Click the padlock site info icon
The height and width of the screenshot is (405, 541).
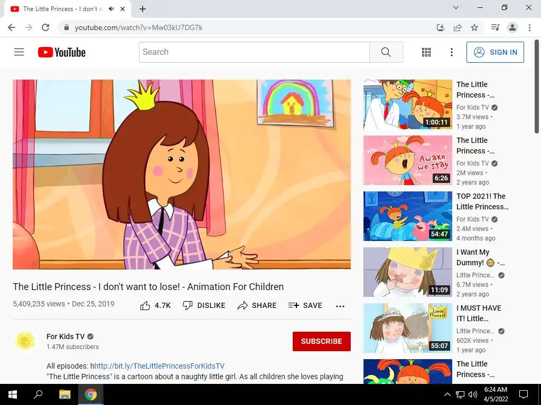pyautogui.click(x=67, y=27)
